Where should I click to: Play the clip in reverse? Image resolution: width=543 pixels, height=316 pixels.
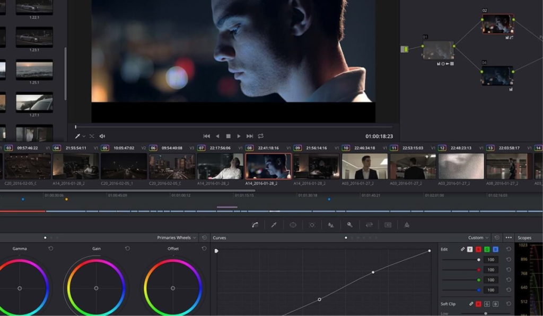coord(217,136)
